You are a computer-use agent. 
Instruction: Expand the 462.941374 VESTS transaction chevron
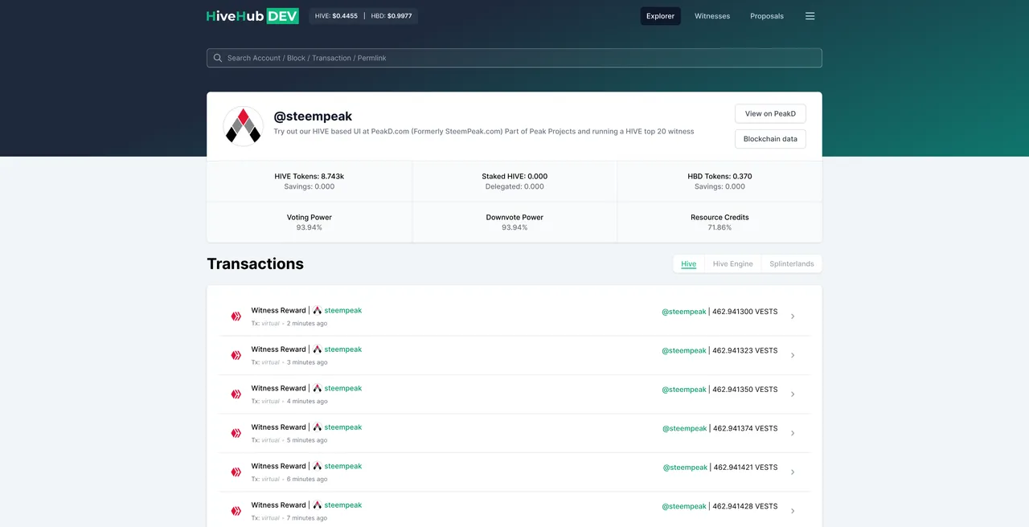(x=793, y=433)
